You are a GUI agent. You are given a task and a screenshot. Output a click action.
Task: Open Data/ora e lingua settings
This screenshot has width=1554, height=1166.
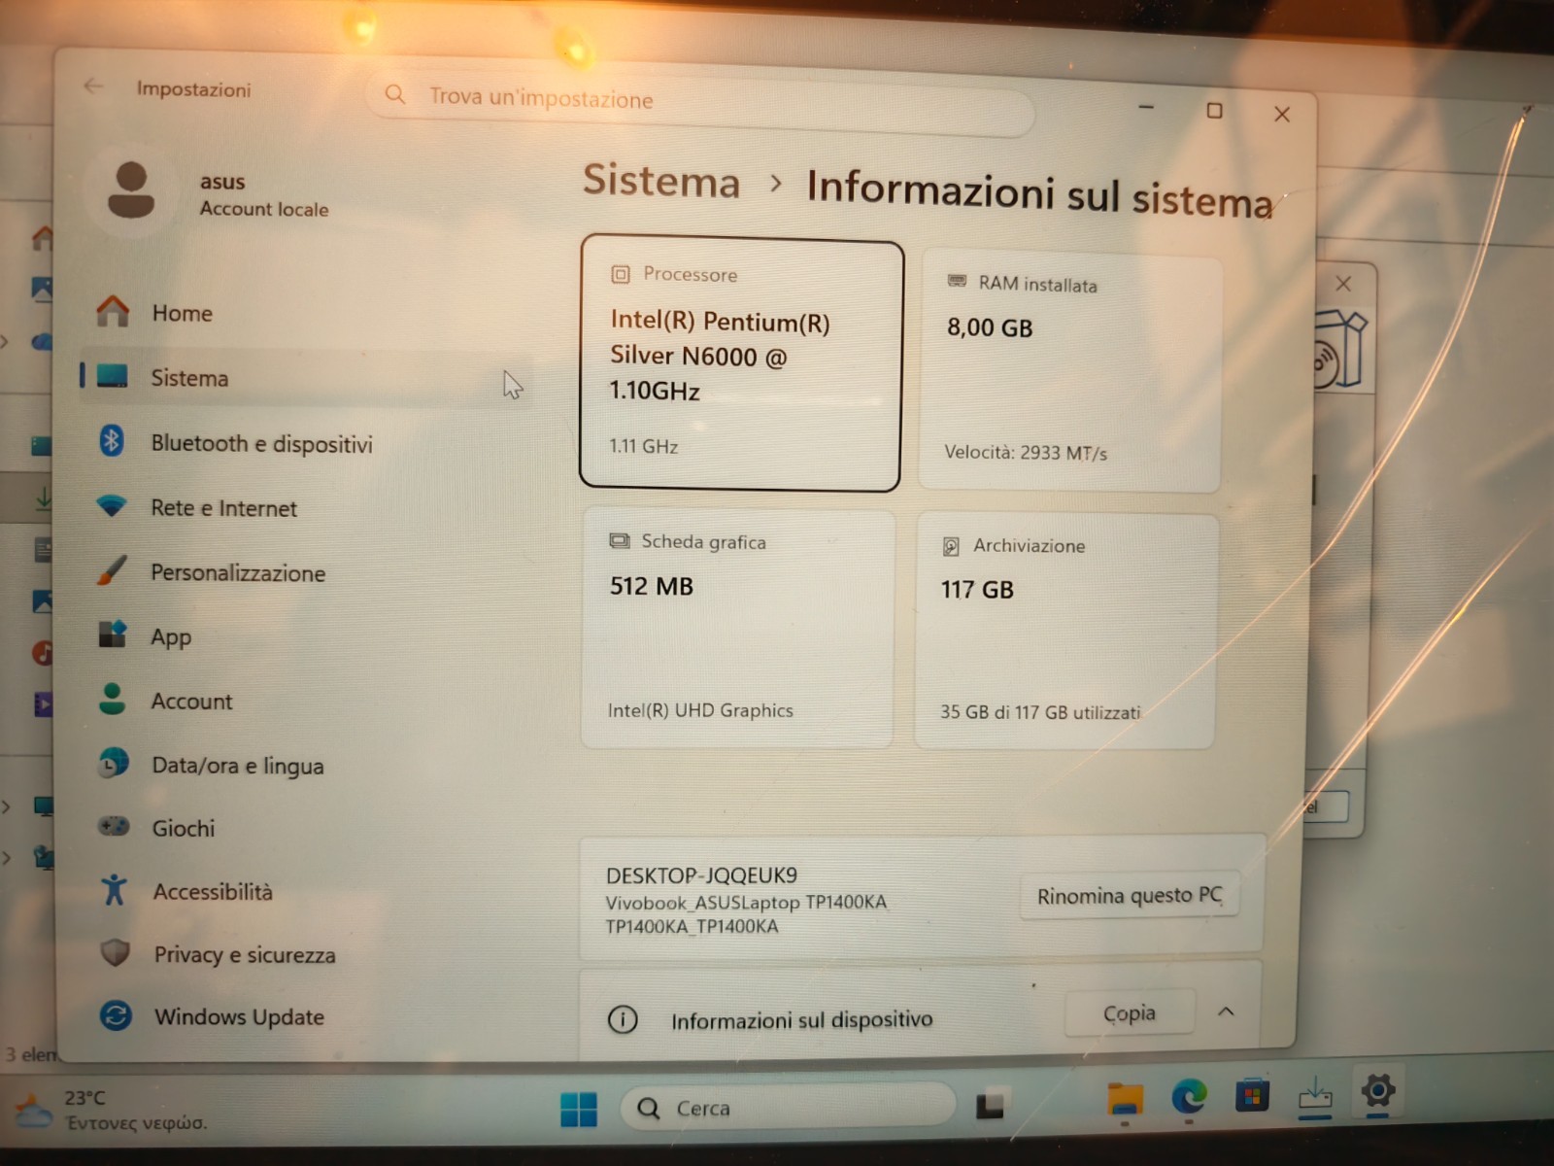click(306, 765)
